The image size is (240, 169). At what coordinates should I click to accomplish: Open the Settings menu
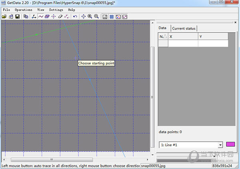pos(56,10)
